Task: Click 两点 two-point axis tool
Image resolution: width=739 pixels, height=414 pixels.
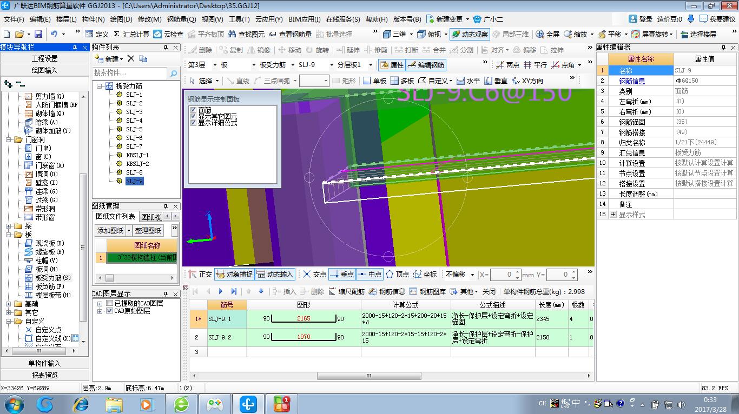Action: pos(507,65)
